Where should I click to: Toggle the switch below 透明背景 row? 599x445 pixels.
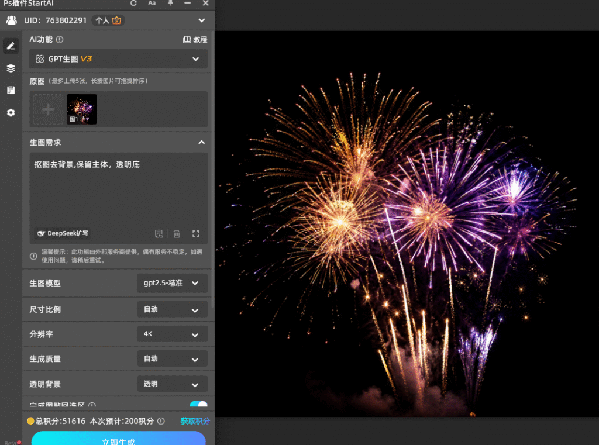[x=199, y=404]
